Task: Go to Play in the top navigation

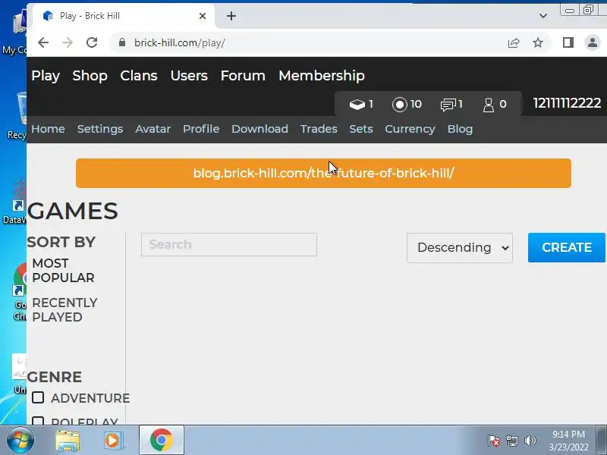Action: click(x=46, y=76)
